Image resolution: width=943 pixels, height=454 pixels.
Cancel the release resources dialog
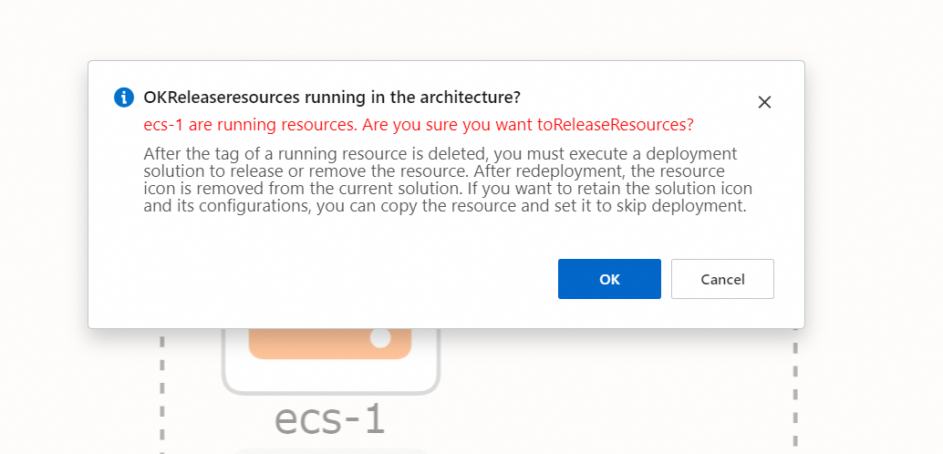[722, 279]
